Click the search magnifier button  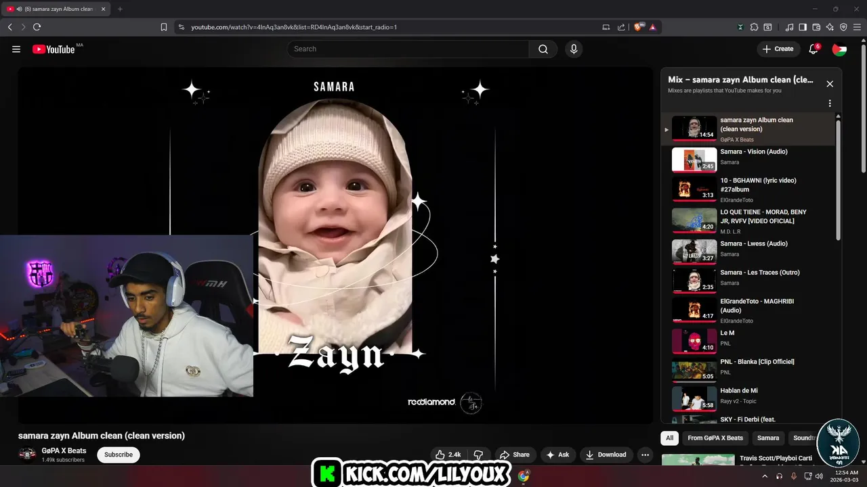543,49
